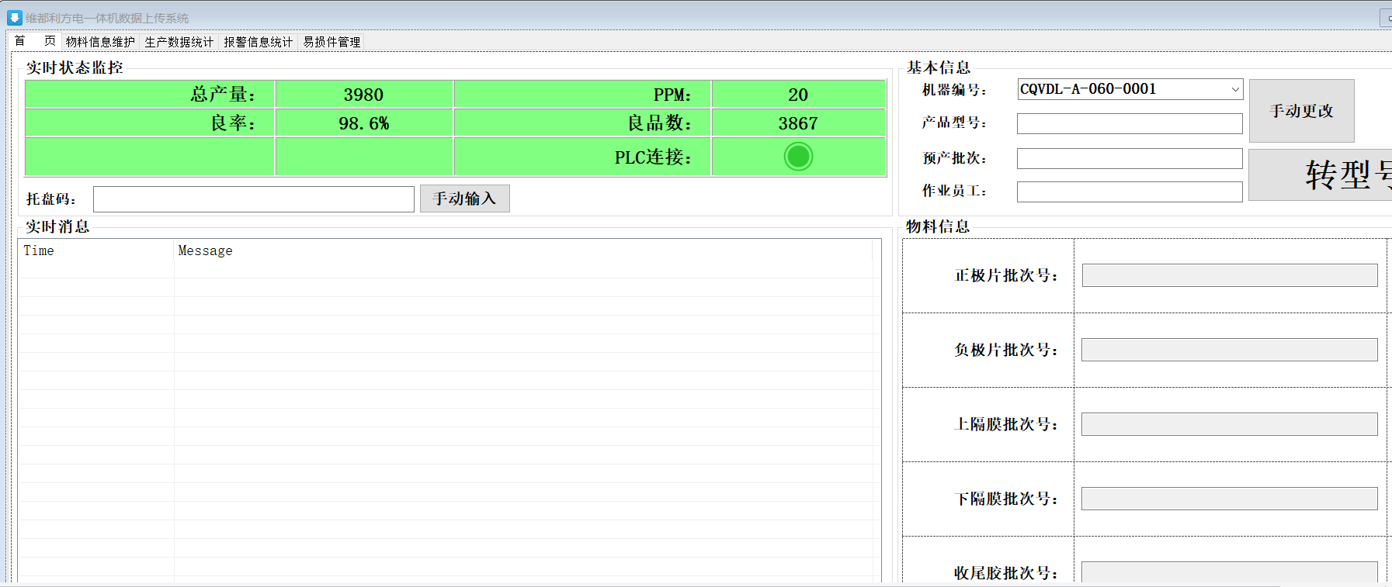This screenshot has height=587, width=1392.
Task: Click the 手动输入 button
Action: pos(464,199)
